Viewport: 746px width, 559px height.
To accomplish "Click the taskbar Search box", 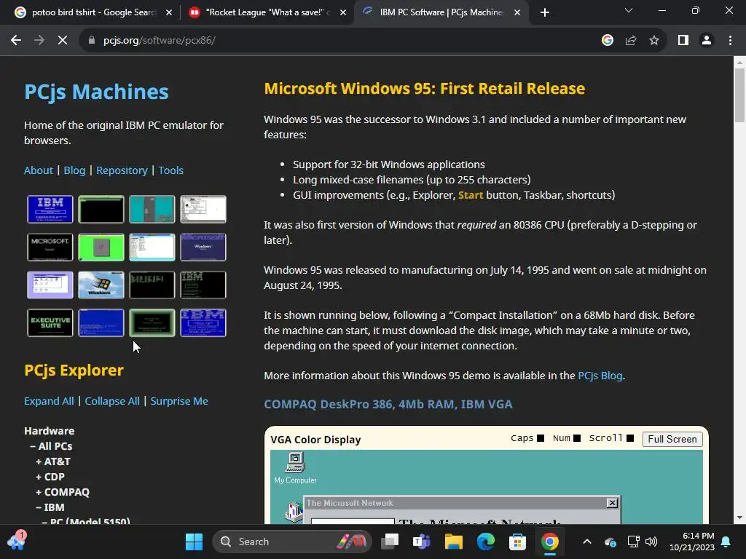I will point(291,542).
